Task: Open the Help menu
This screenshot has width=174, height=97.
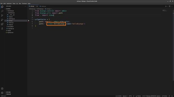Action: point(29,4)
